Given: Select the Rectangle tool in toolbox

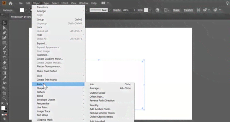Looking at the screenshot, I should pos(4,43).
